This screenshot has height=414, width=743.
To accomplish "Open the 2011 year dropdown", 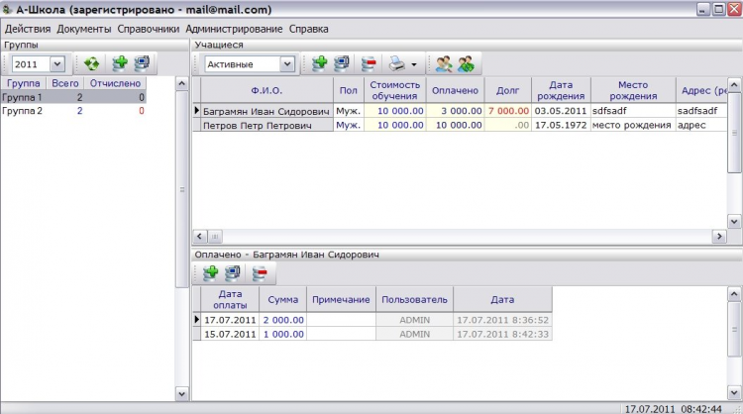I will pyautogui.click(x=56, y=64).
